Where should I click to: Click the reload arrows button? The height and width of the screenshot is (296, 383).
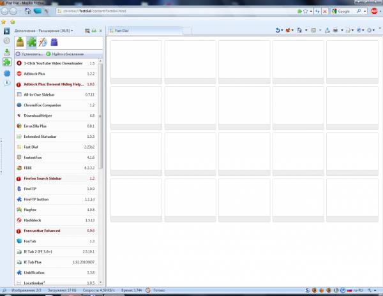(x=317, y=11)
